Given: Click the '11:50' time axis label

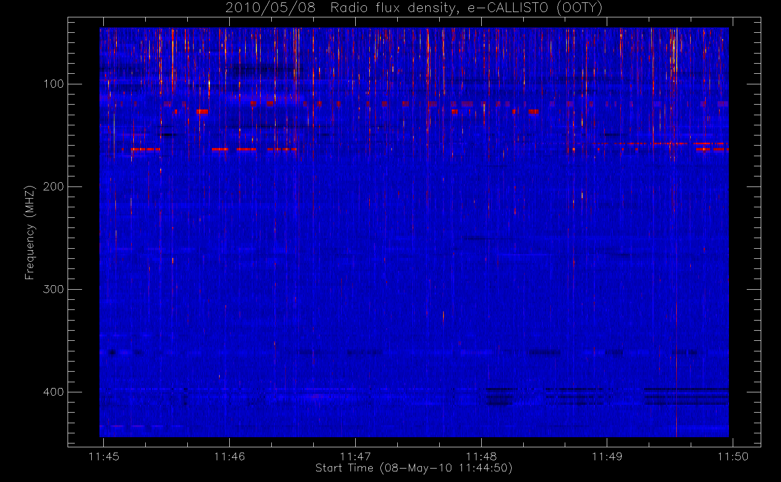Looking at the screenshot, I should [x=733, y=456].
